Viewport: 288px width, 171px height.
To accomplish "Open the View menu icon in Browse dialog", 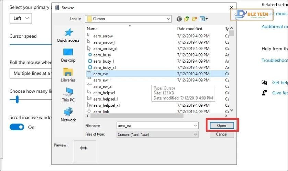I will pos(204,19).
